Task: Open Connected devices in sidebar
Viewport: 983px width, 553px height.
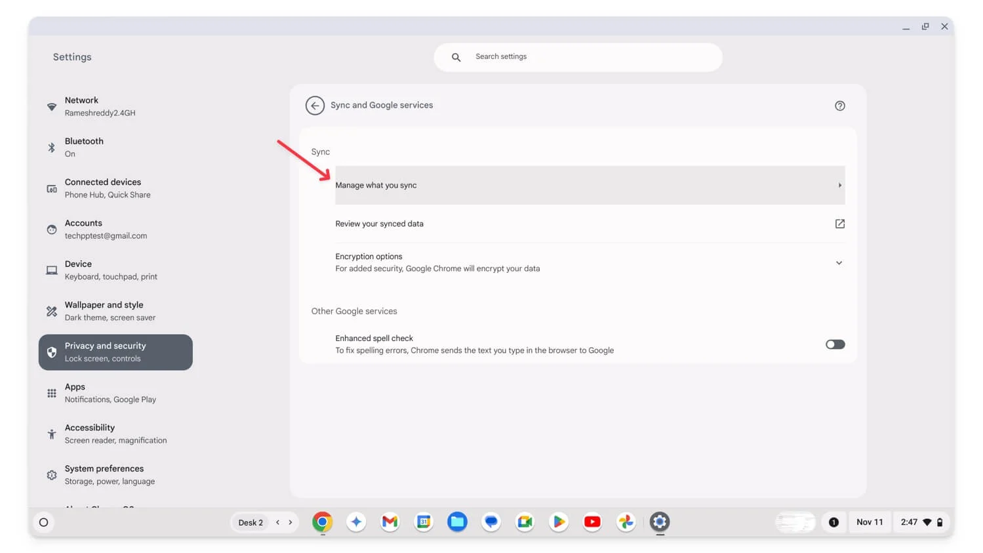Action: click(115, 188)
